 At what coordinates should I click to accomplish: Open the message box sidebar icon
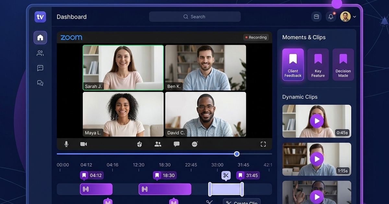(x=40, y=68)
